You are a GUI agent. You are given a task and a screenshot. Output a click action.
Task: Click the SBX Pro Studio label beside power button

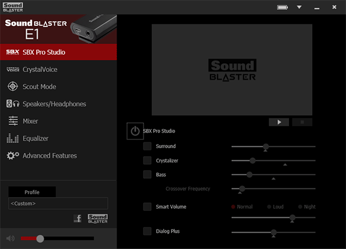point(159,131)
